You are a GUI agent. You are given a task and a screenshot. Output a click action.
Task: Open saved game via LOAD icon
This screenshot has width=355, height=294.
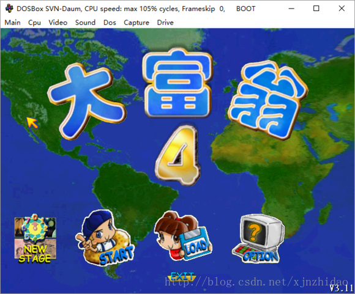point(183,236)
